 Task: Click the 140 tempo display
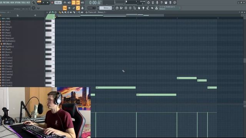(x=58, y=3)
